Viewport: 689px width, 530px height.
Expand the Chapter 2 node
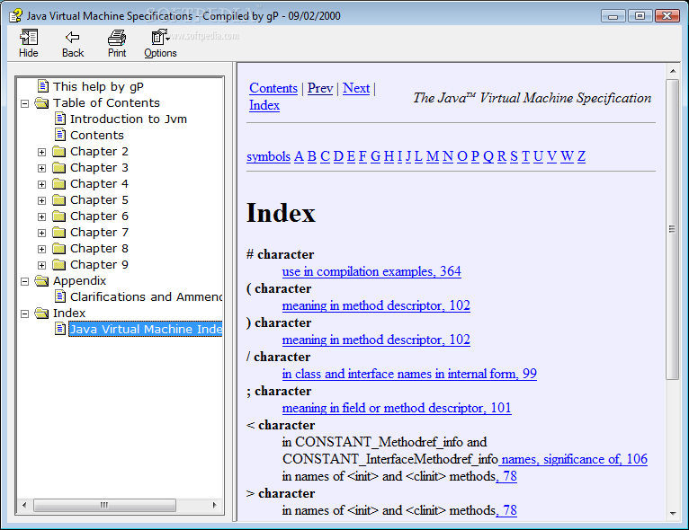click(41, 152)
